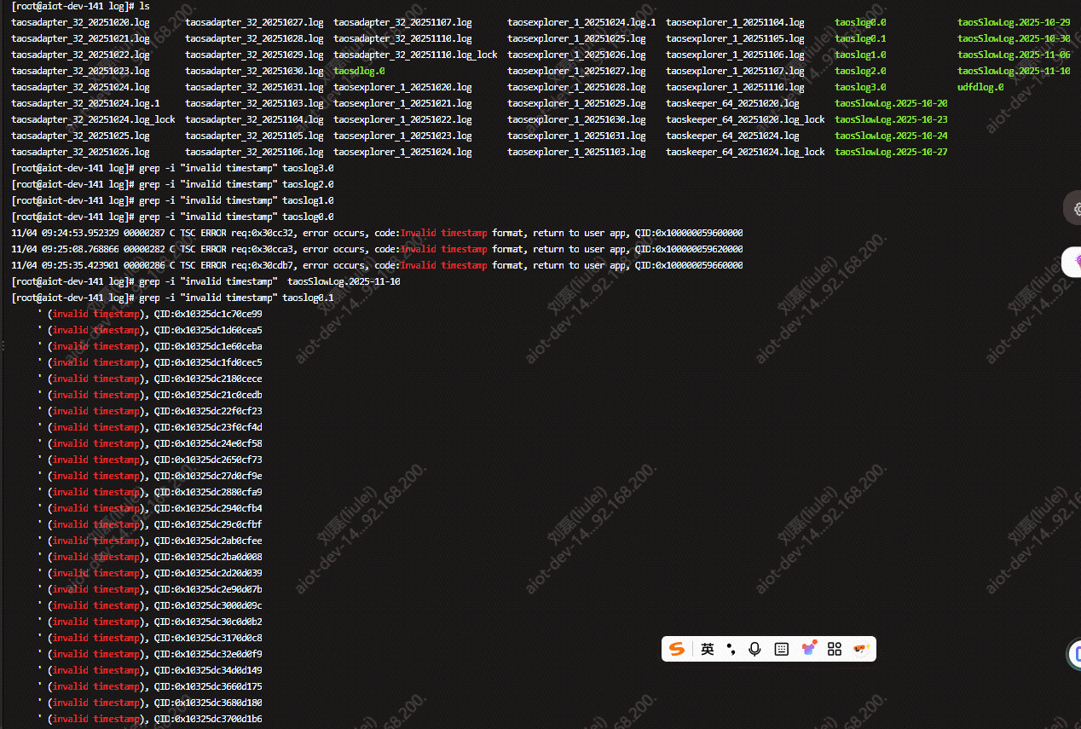
Task: Click the 11/04 09:24:53.952329 error log line
Action: click(375, 233)
